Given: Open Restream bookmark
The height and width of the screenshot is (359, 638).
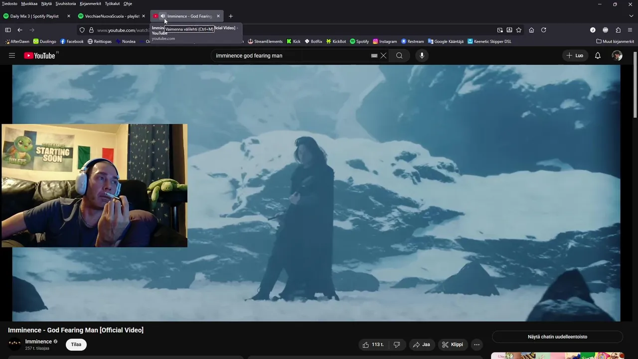Looking at the screenshot, I should click(412, 41).
